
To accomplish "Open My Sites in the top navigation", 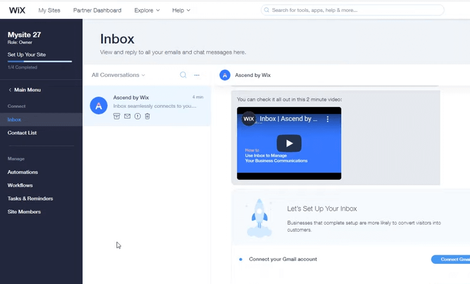I will (49, 10).
